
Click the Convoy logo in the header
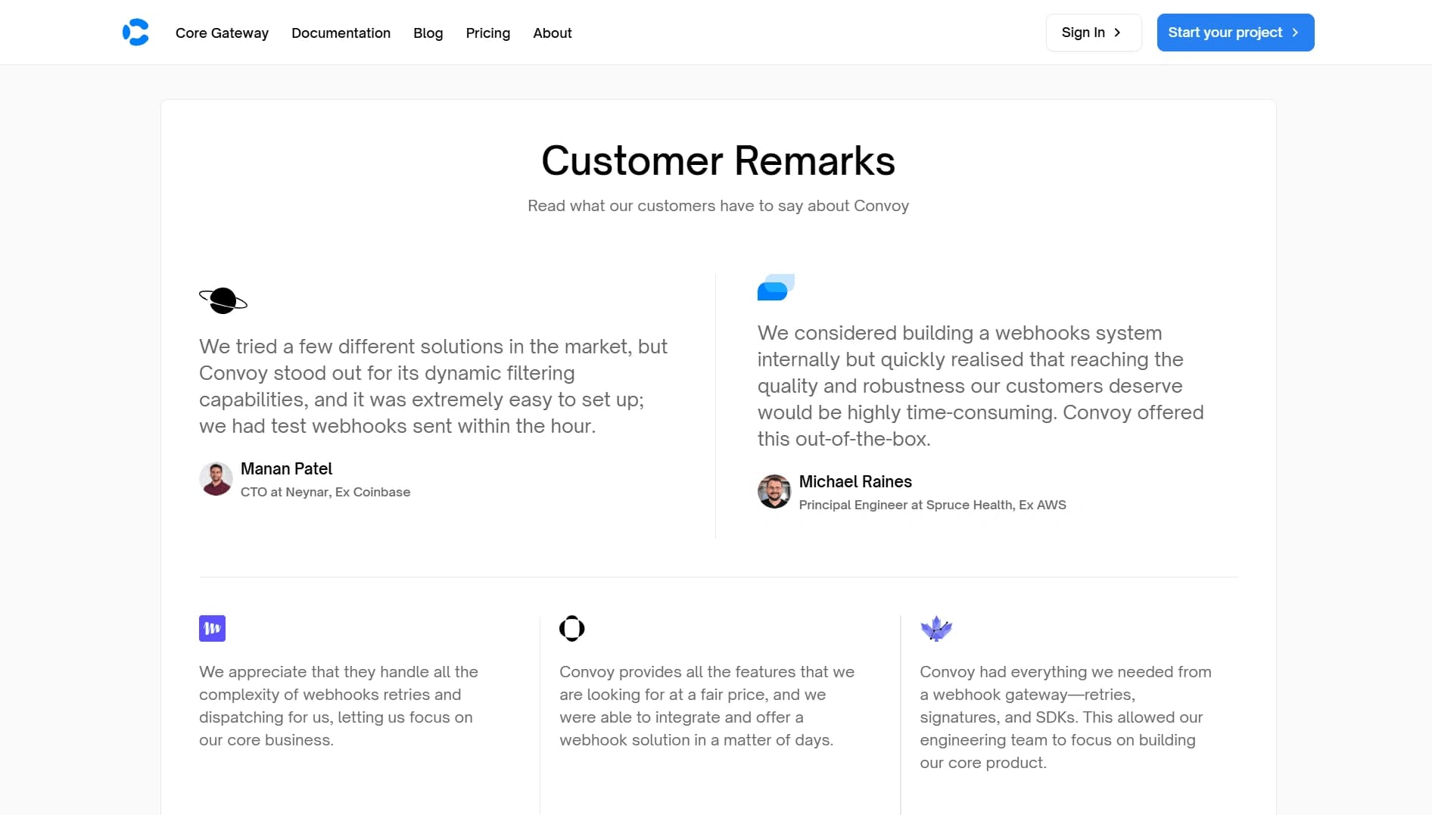135,32
